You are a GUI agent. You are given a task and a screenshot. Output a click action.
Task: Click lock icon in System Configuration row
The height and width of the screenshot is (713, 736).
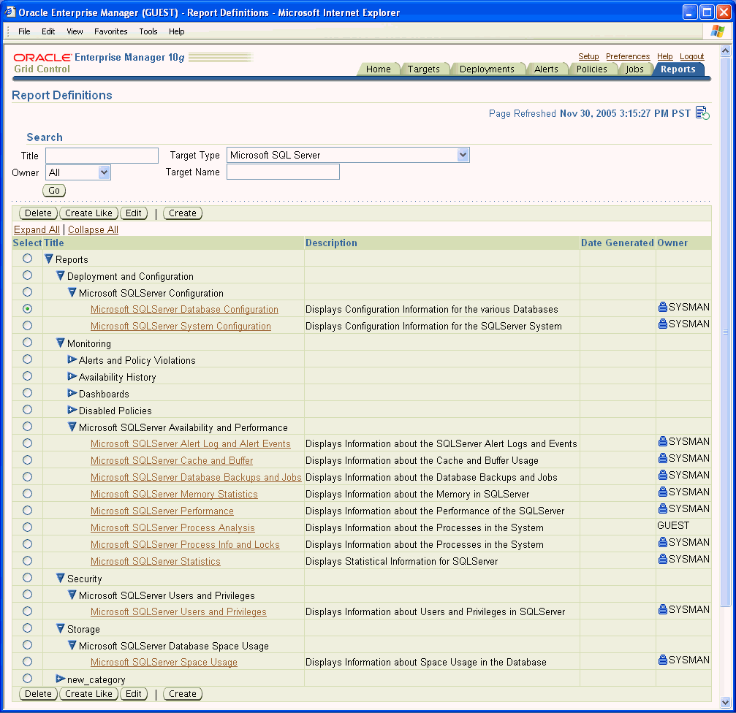[x=663, y=324]
